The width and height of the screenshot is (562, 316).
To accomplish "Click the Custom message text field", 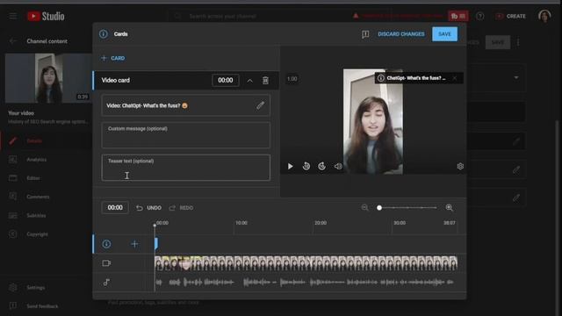I will [185, 135].
